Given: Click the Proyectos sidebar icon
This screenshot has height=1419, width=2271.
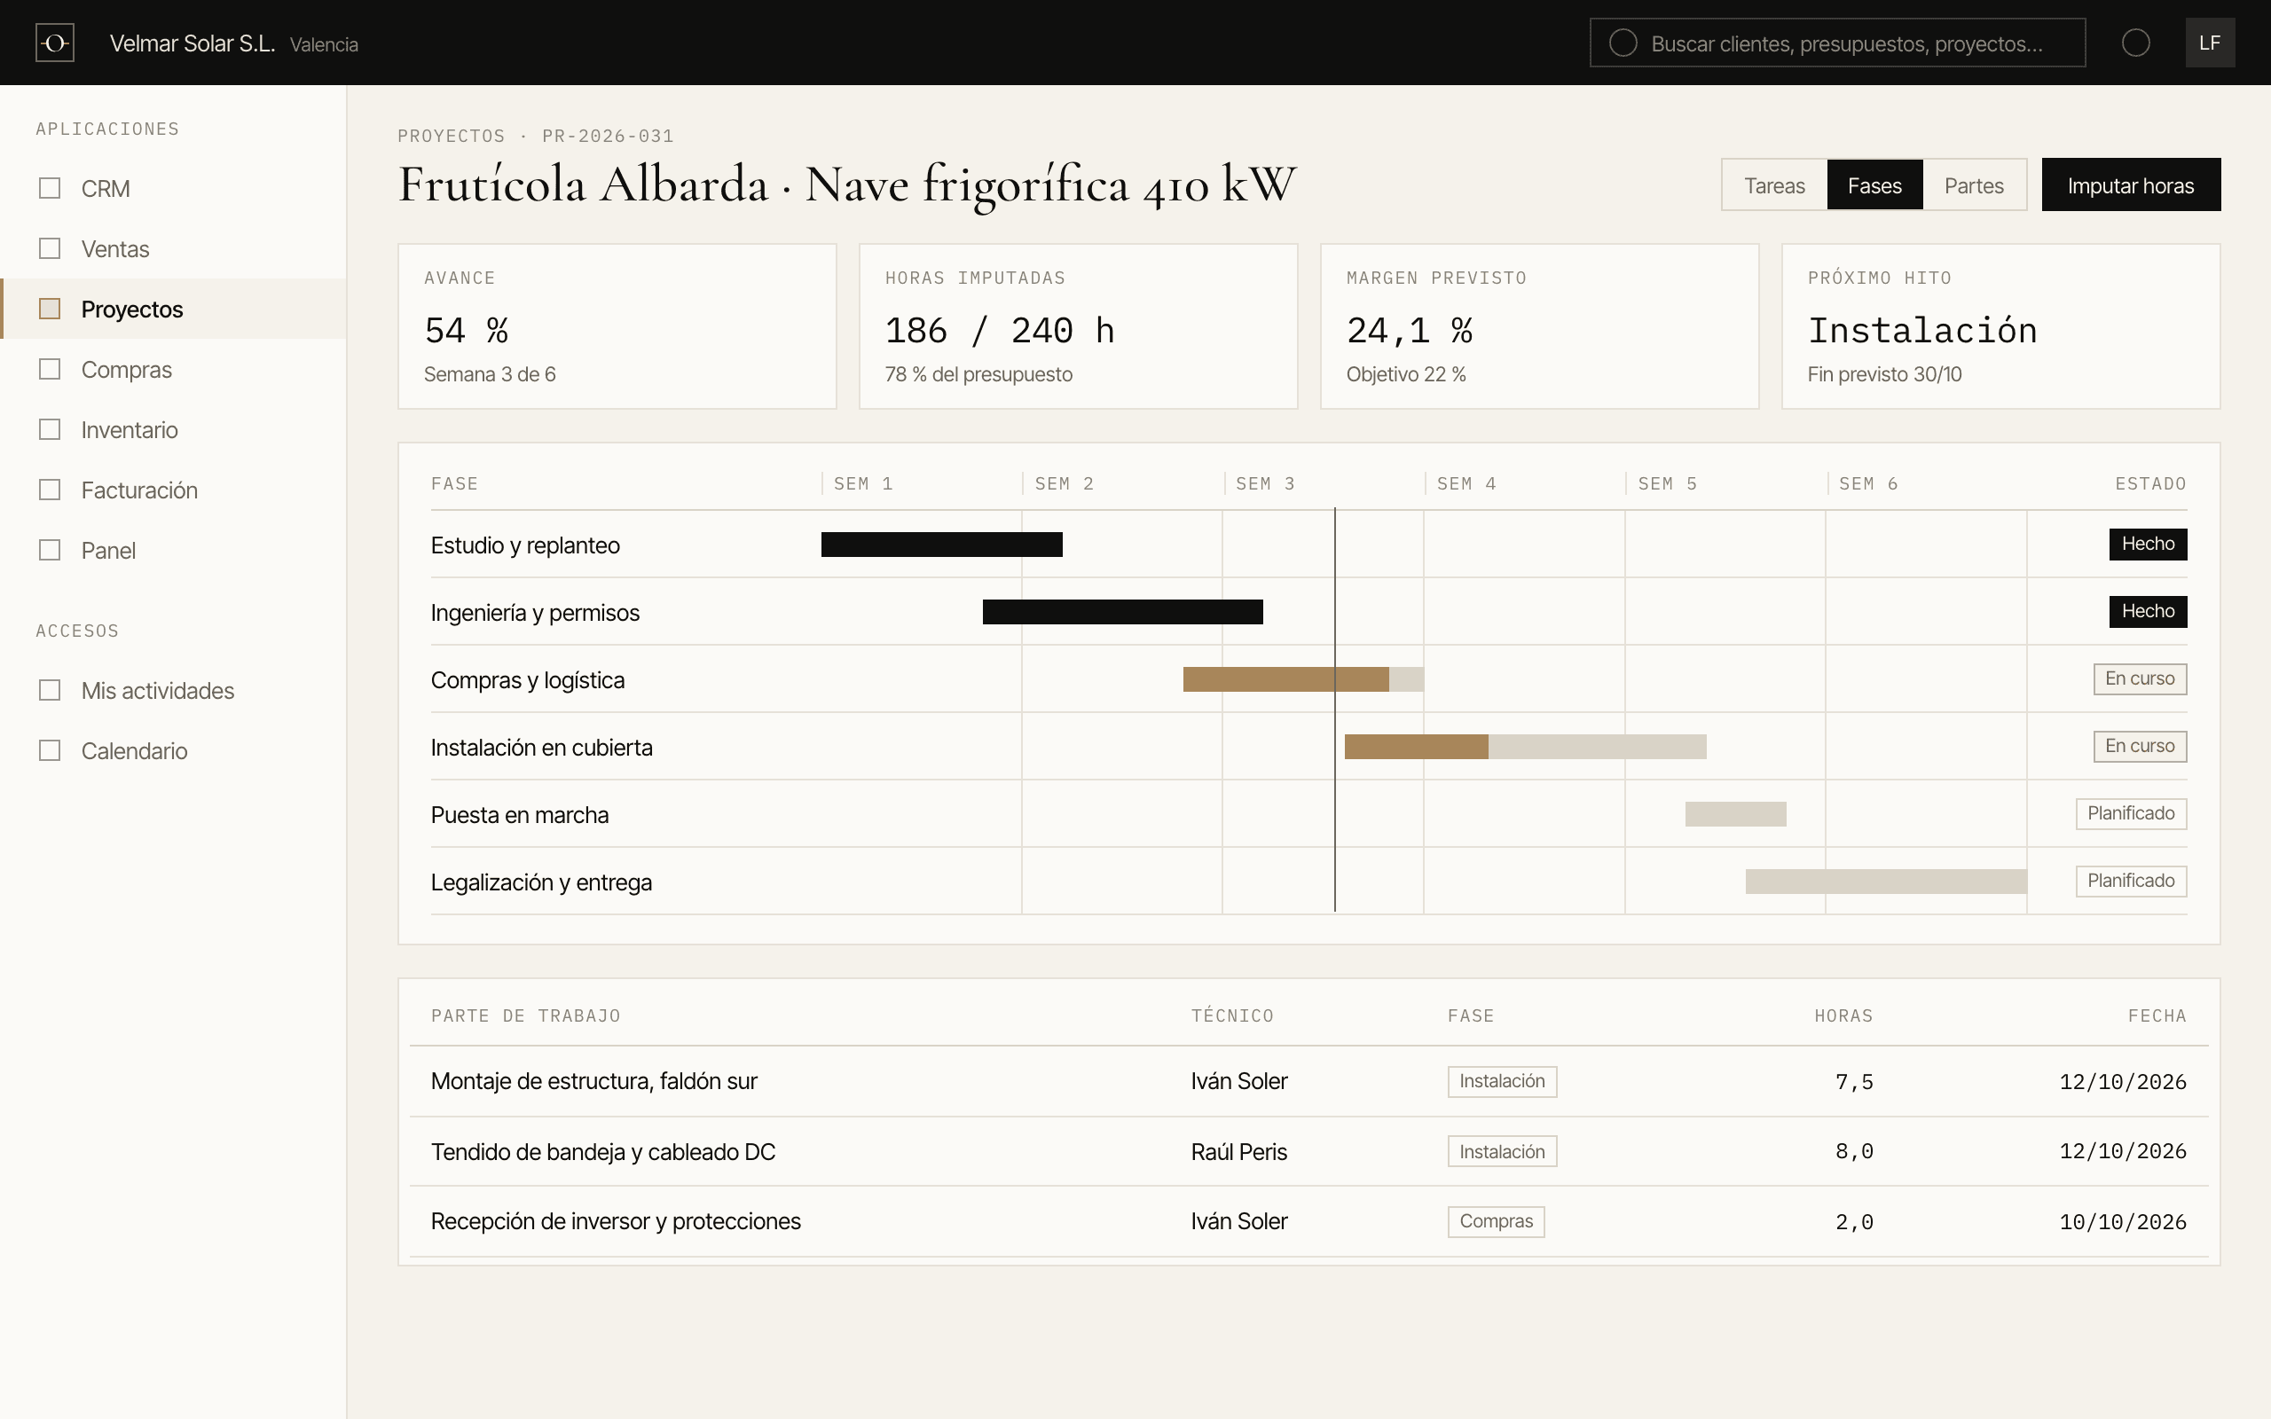Looking at the screenshot, I should tap(50, 309).
